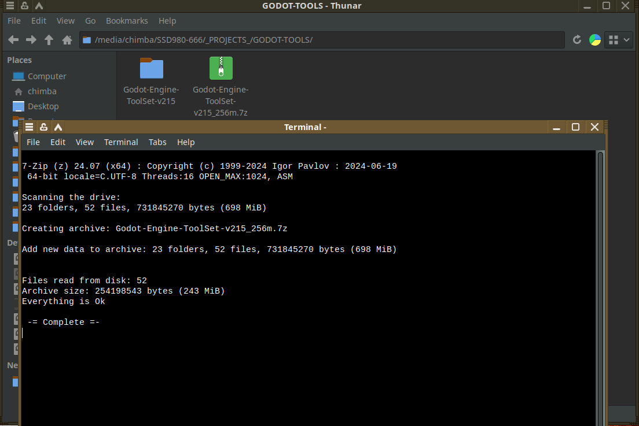Click 'Files read from disk: 52' line
This screenshot has height=426, width=639.
point(85,281)
